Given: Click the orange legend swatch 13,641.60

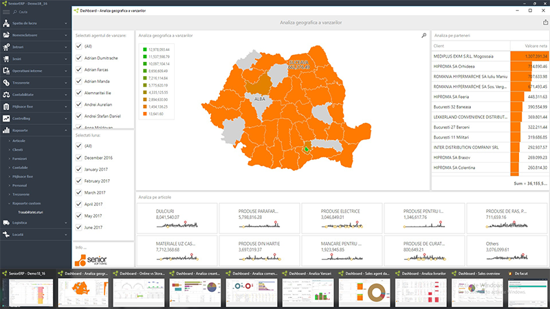Looking at the screenshot, I should pos(144,114).
